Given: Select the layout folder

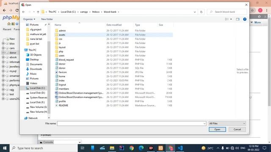Looking at the screenshot, I should pyautogui.click(x=62, y=47).
